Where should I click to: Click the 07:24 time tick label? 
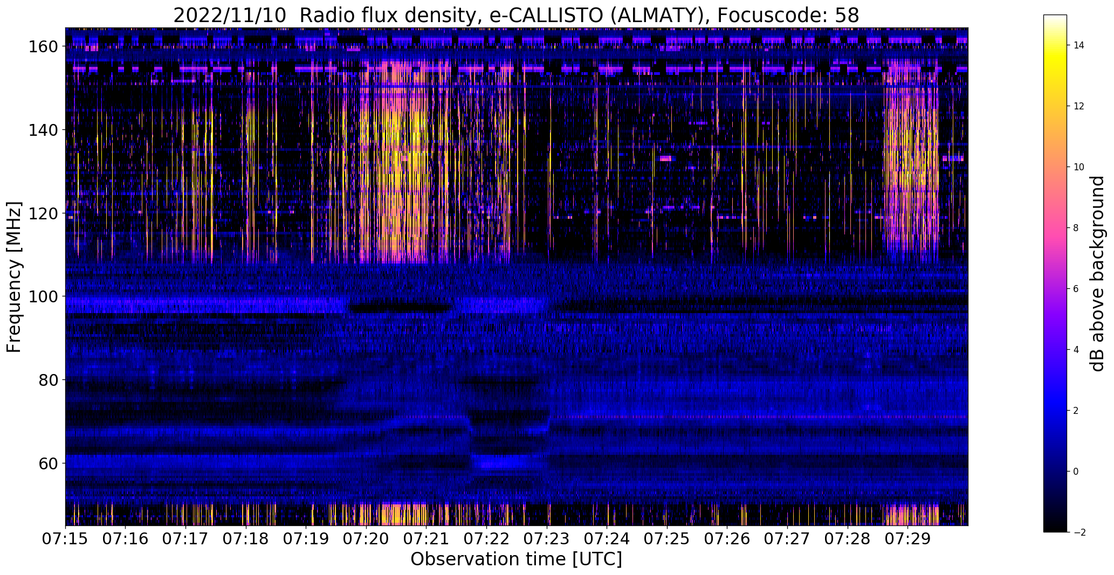[607, 539]
